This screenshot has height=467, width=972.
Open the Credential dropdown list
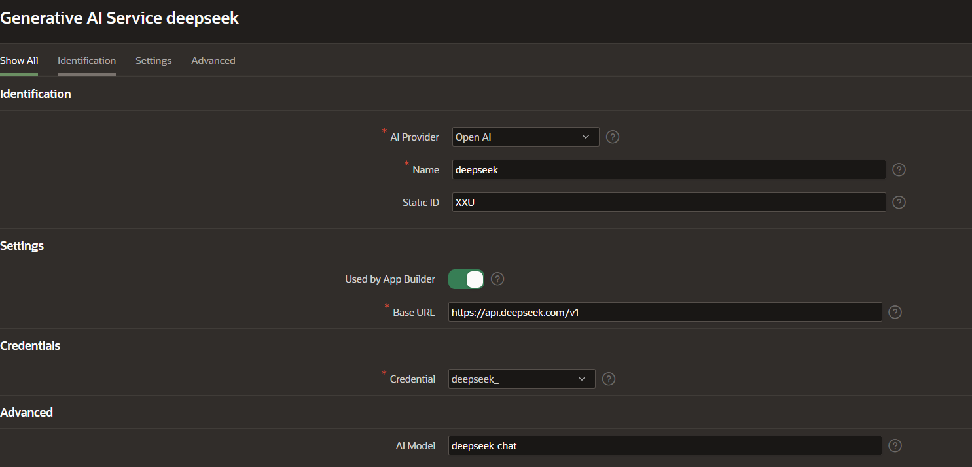point(522,379)
